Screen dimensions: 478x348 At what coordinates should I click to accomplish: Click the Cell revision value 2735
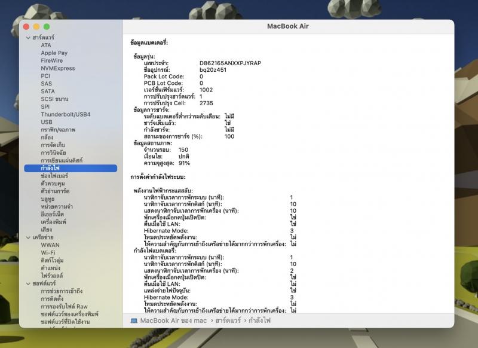pyautogui.click(x=206, y=103)
